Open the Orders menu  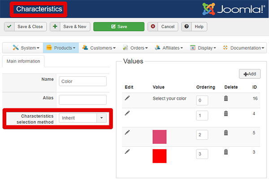(x=136, y=48)
